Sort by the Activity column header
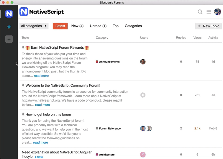Image resolution: width=223 pixels, height=159 pixels. coord(213,38)
